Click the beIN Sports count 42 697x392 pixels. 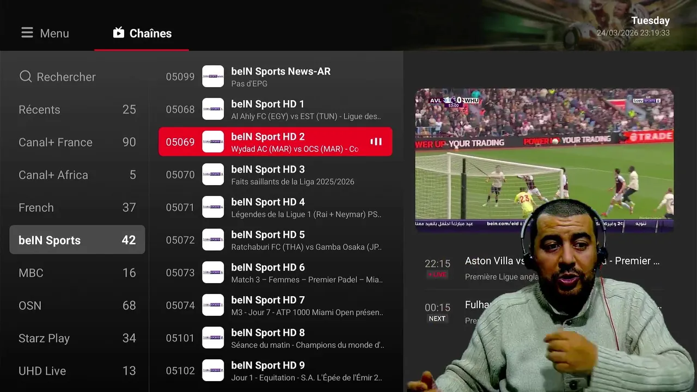coord(129,240)
